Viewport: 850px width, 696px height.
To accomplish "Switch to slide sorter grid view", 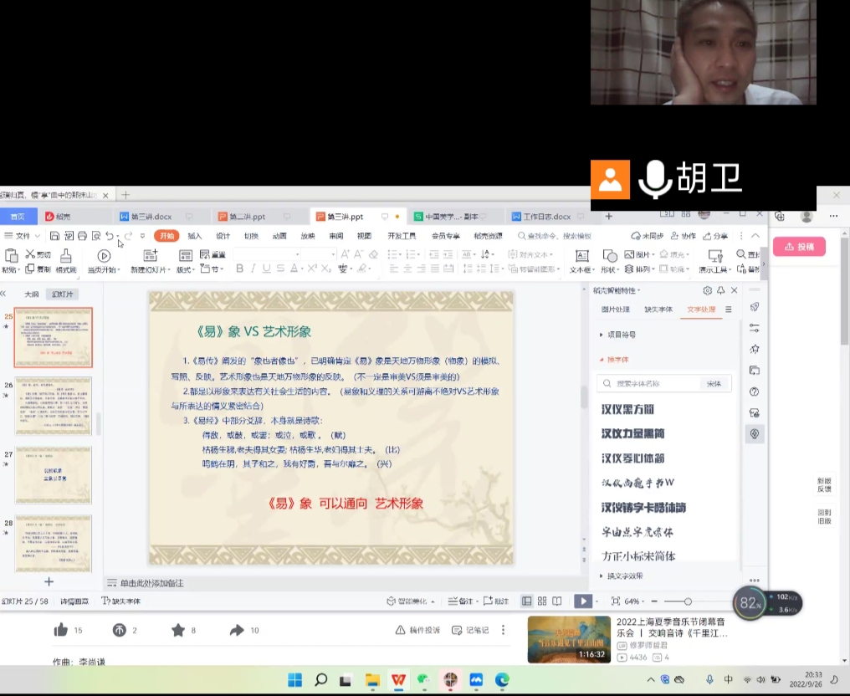I will (542, 601).
